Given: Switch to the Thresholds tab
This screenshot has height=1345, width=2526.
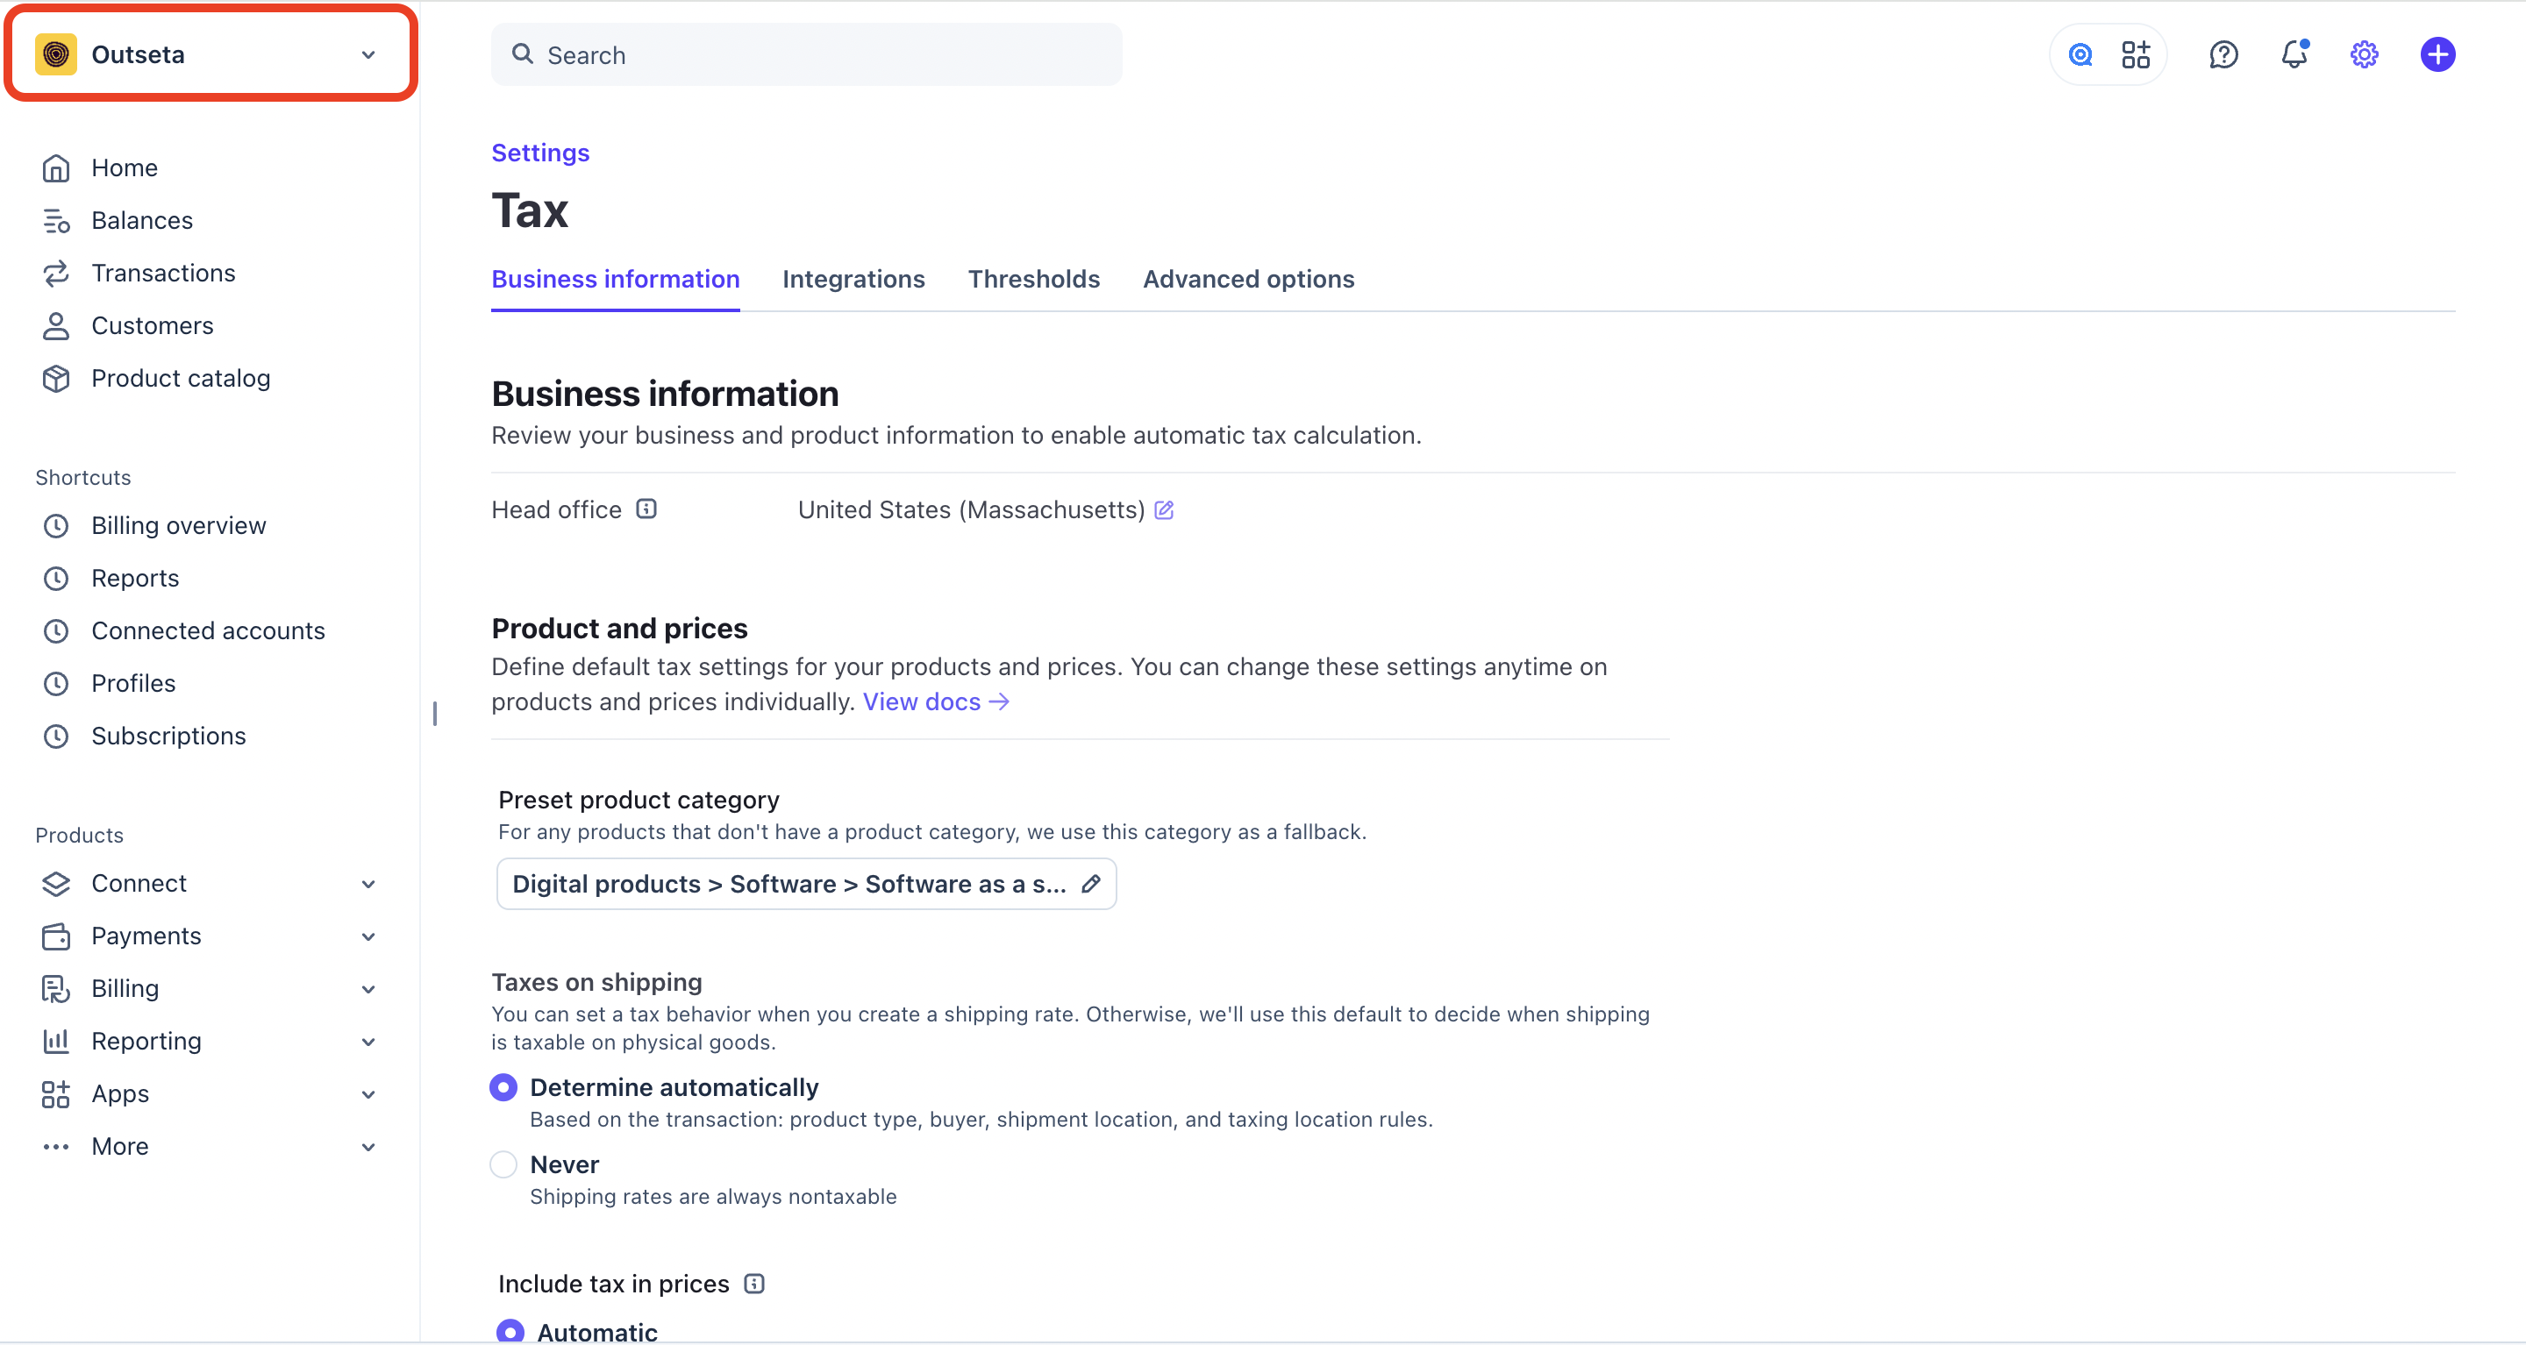Looking at the screenshot, I should pos(1033,280).
